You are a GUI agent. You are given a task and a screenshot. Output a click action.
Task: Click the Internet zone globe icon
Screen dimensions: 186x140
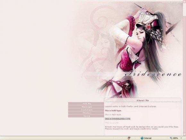[142, 138]
